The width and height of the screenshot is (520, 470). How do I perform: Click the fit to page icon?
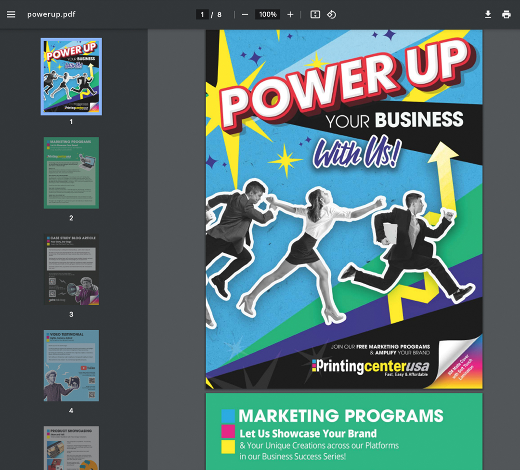coord(315,14)
